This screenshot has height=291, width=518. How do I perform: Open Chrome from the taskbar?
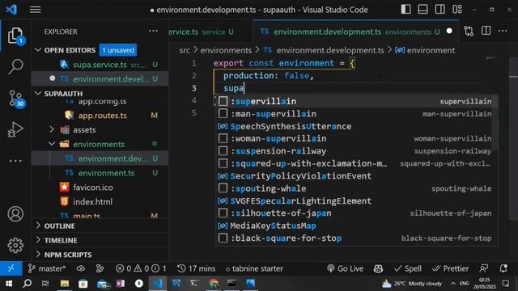(x=214, y=284)
